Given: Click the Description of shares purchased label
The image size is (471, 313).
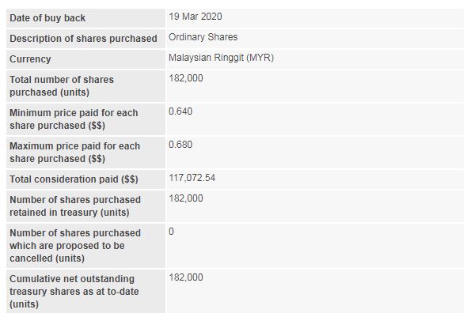Looking at the screenshot, I should pos(83,39).
